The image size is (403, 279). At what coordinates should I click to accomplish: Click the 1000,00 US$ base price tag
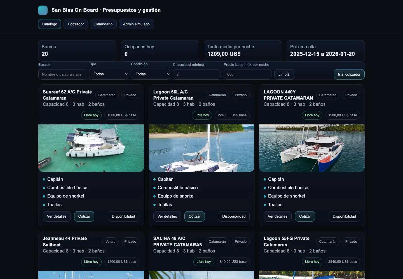[122, 115]
